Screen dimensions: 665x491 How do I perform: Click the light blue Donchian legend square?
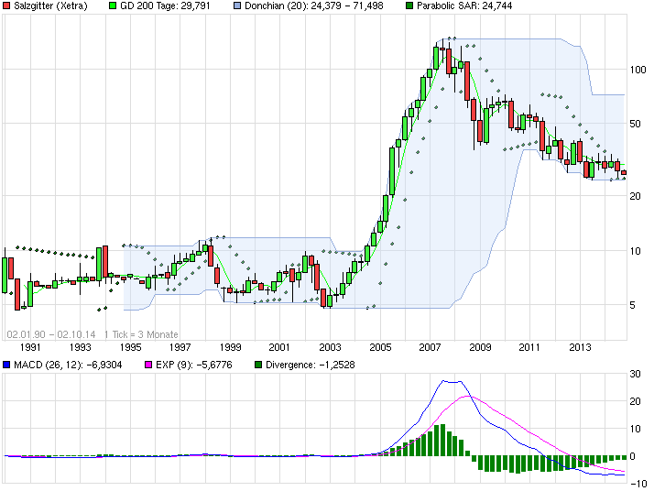(237, 6)
